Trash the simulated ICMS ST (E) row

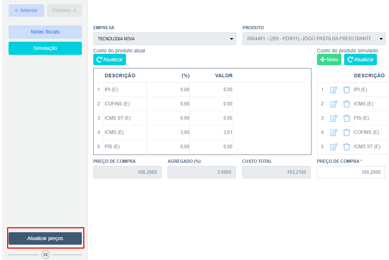(346, 147)
